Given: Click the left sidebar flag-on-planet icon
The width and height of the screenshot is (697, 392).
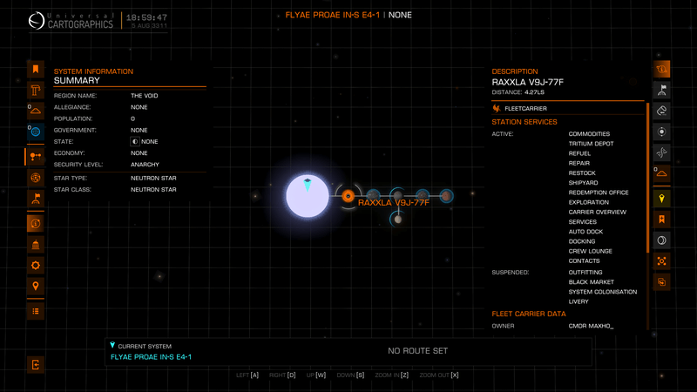Looking at the screenshot, I should pyautogui.click(x=36, y=199).
